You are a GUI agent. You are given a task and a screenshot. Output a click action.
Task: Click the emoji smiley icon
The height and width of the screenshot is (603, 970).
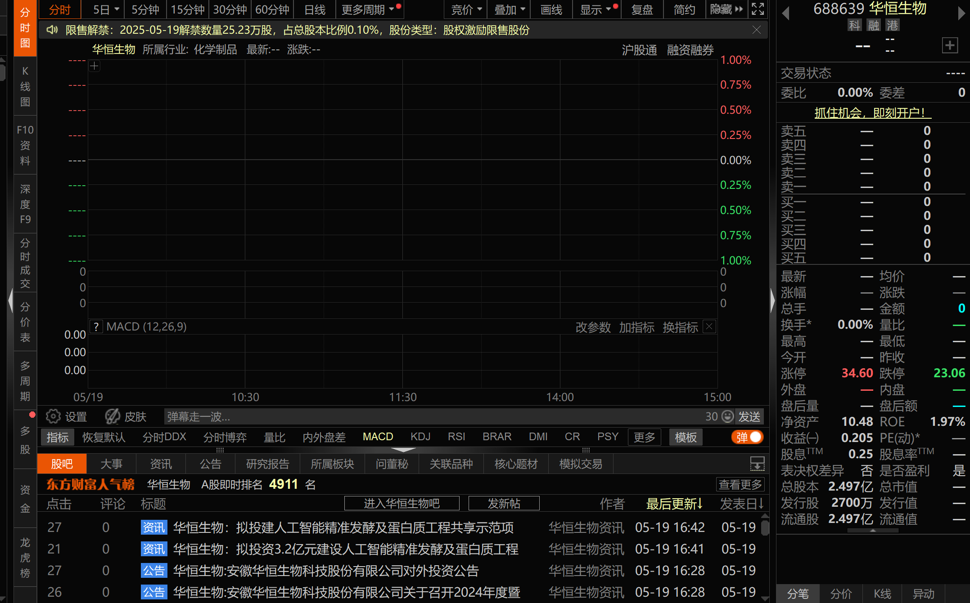pyautogui.click(x=728, y=416)
